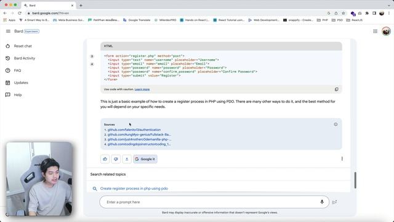Give thumbs down to the response

pos(116,159)
